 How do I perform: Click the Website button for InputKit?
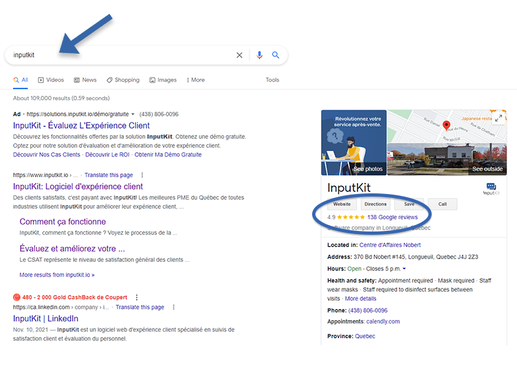(342, 204)
